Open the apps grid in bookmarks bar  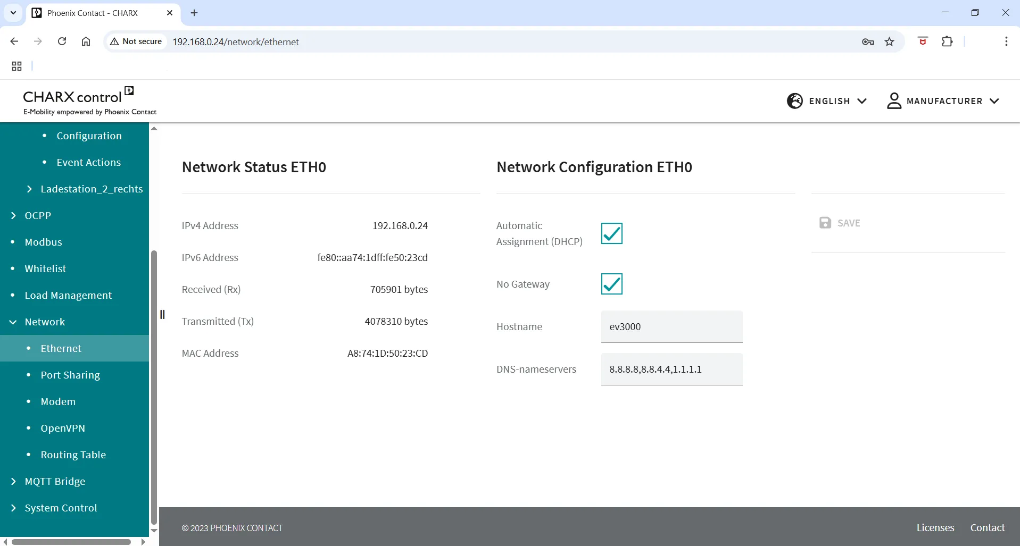pos(16,66)
